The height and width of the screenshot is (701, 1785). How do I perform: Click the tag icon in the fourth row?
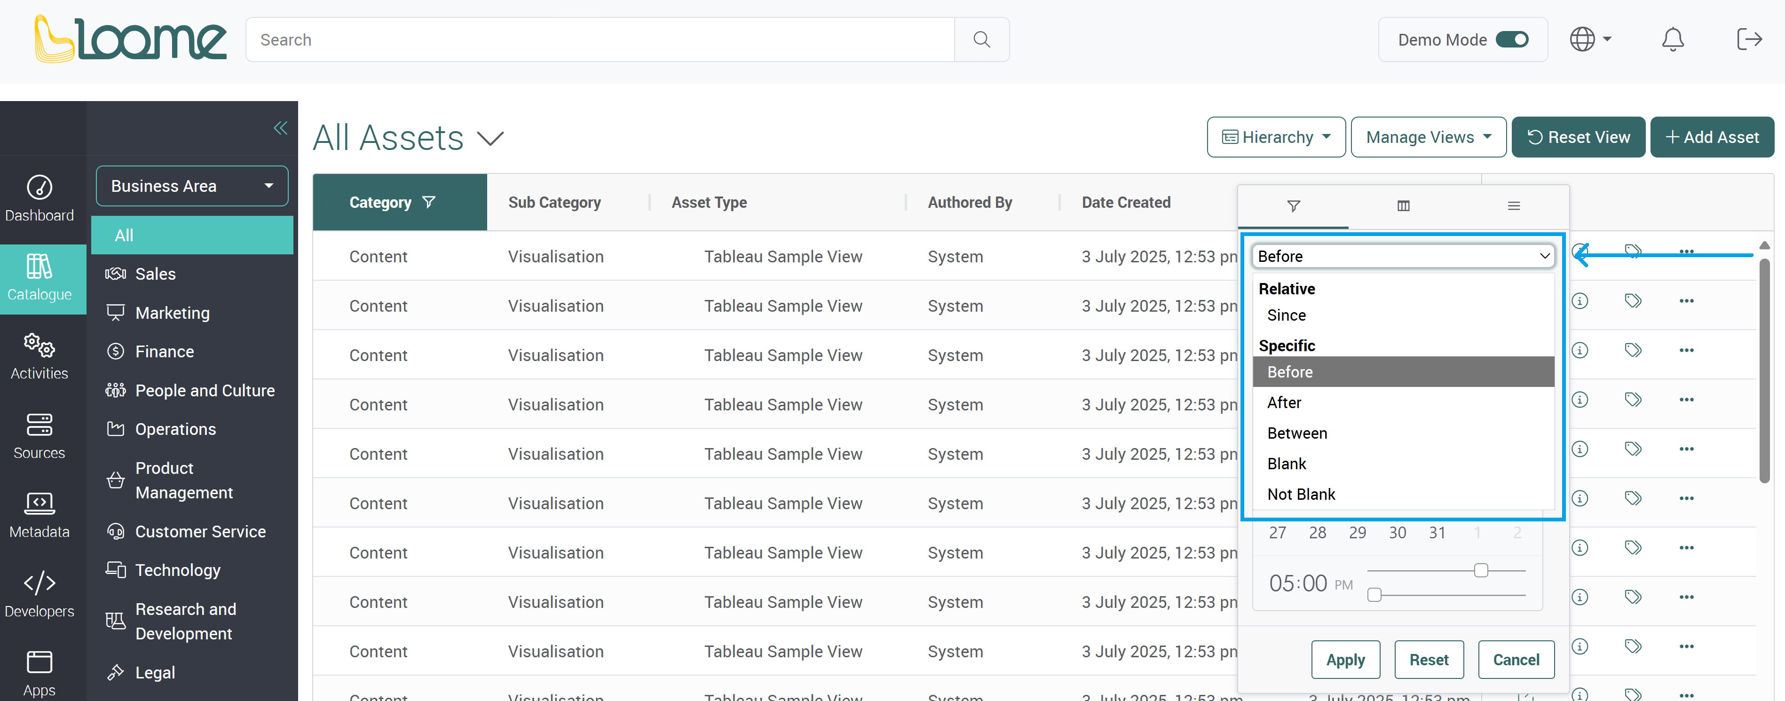1633,400
